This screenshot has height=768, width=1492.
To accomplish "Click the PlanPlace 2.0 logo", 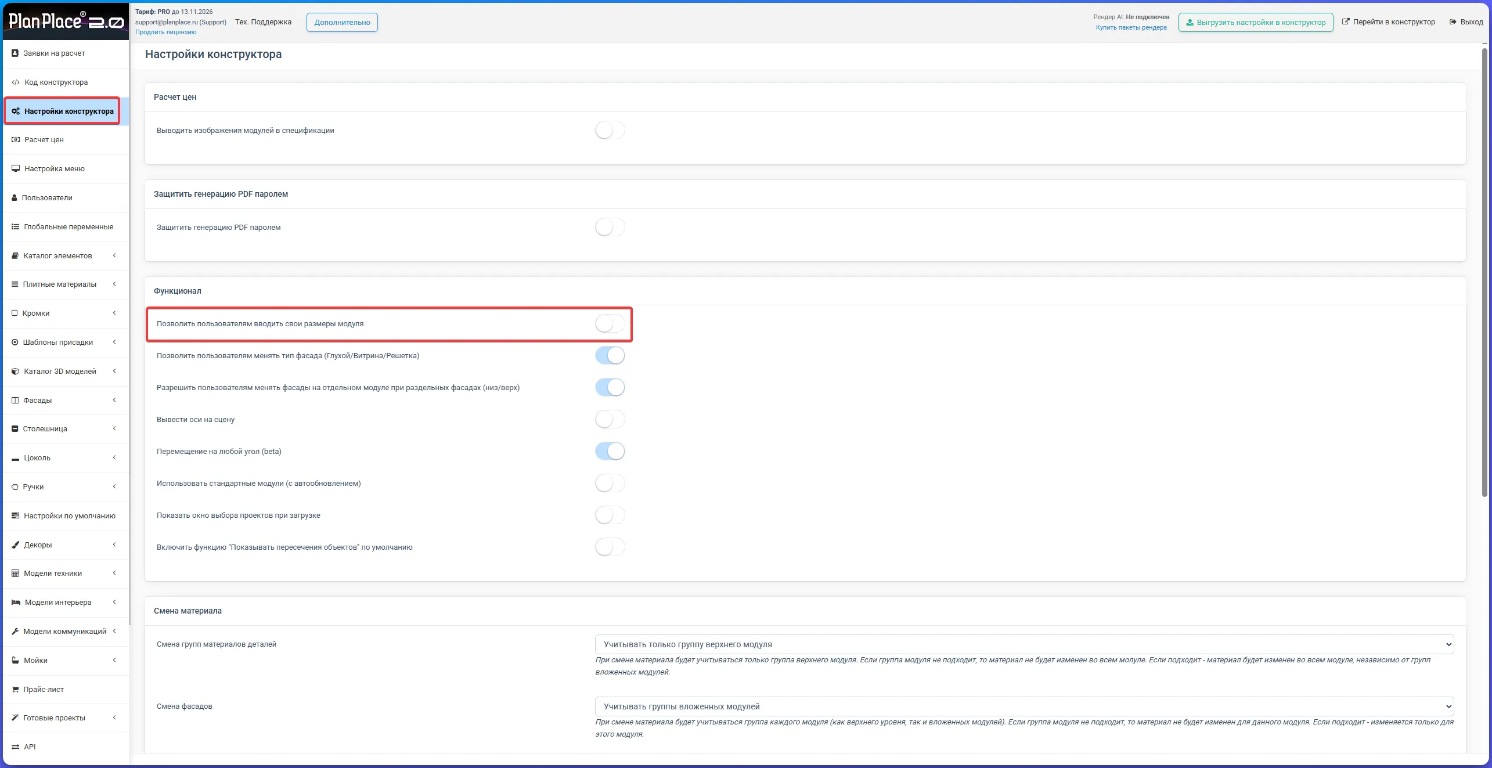I will 66,21.
